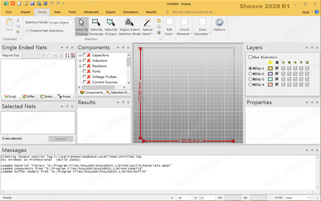Switch to the Results ribbon tab
This screenshot has width=321, height=201.
pyautogui.click(x=151, y=12)
